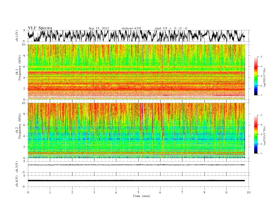The height and width of the screenshot is (216, 280).
Task: Click time axis tick label '7'
Action: point(182,192)
